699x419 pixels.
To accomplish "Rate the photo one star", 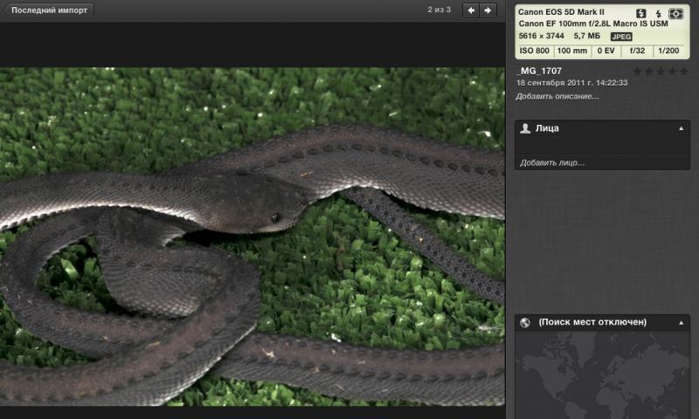I will tap(638, 72).
